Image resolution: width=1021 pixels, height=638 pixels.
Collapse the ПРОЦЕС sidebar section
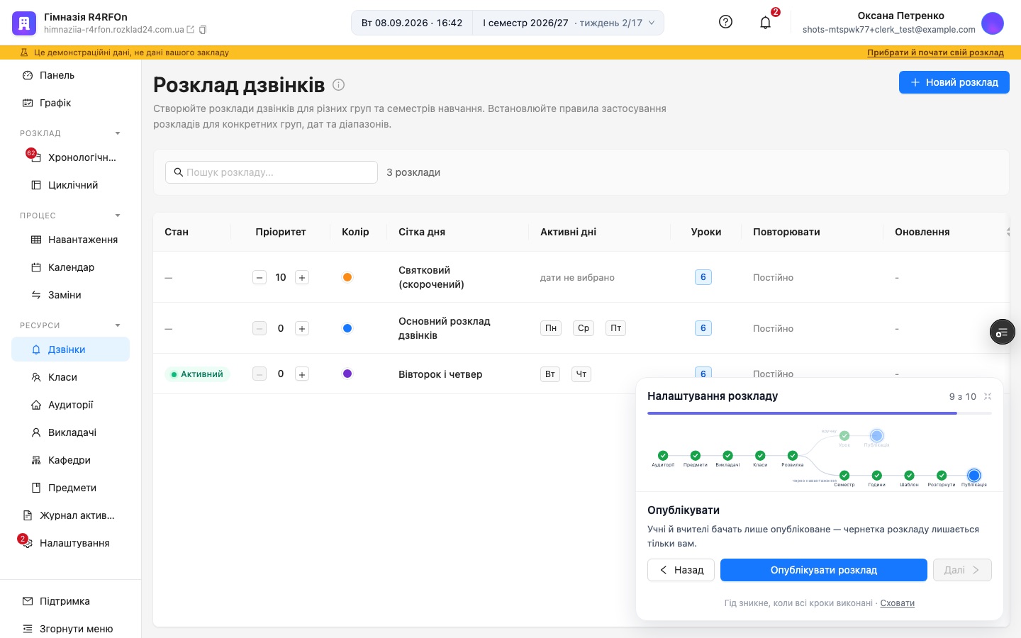[x=118, y=216]
